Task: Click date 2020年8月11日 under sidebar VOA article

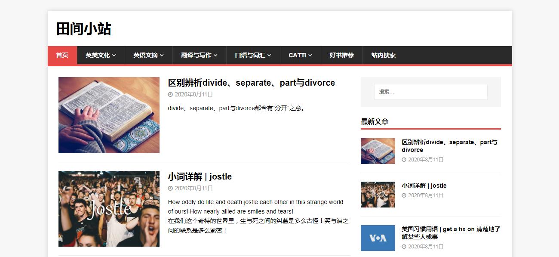Action: (426, 247)
